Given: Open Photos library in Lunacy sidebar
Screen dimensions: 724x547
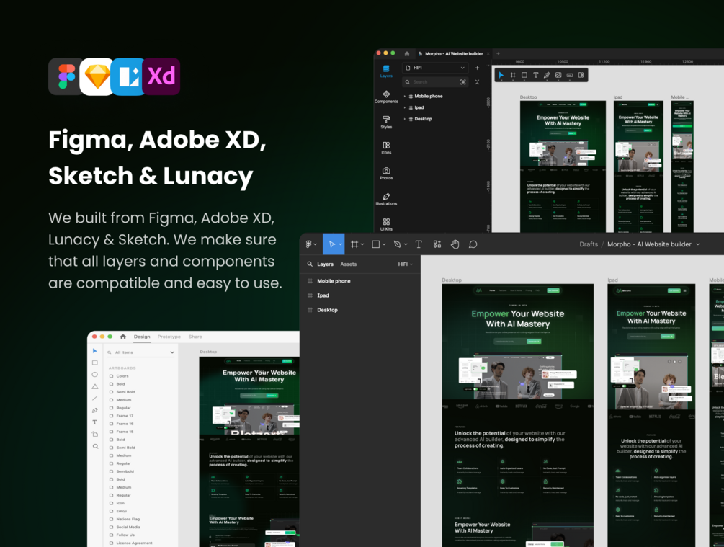Looking at the screenshot, I should click(x=386, y=173).
